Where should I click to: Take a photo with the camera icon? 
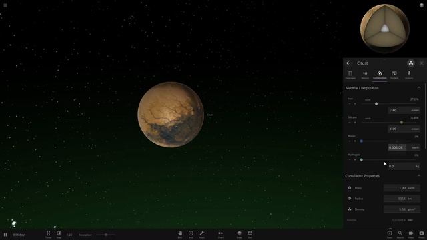[x=422, y=234]
